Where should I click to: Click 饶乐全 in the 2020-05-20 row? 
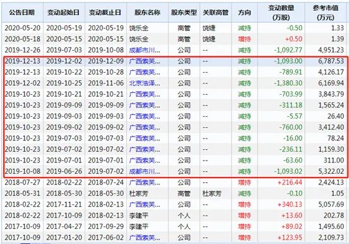pyautogui.click(x=139, y=28)
